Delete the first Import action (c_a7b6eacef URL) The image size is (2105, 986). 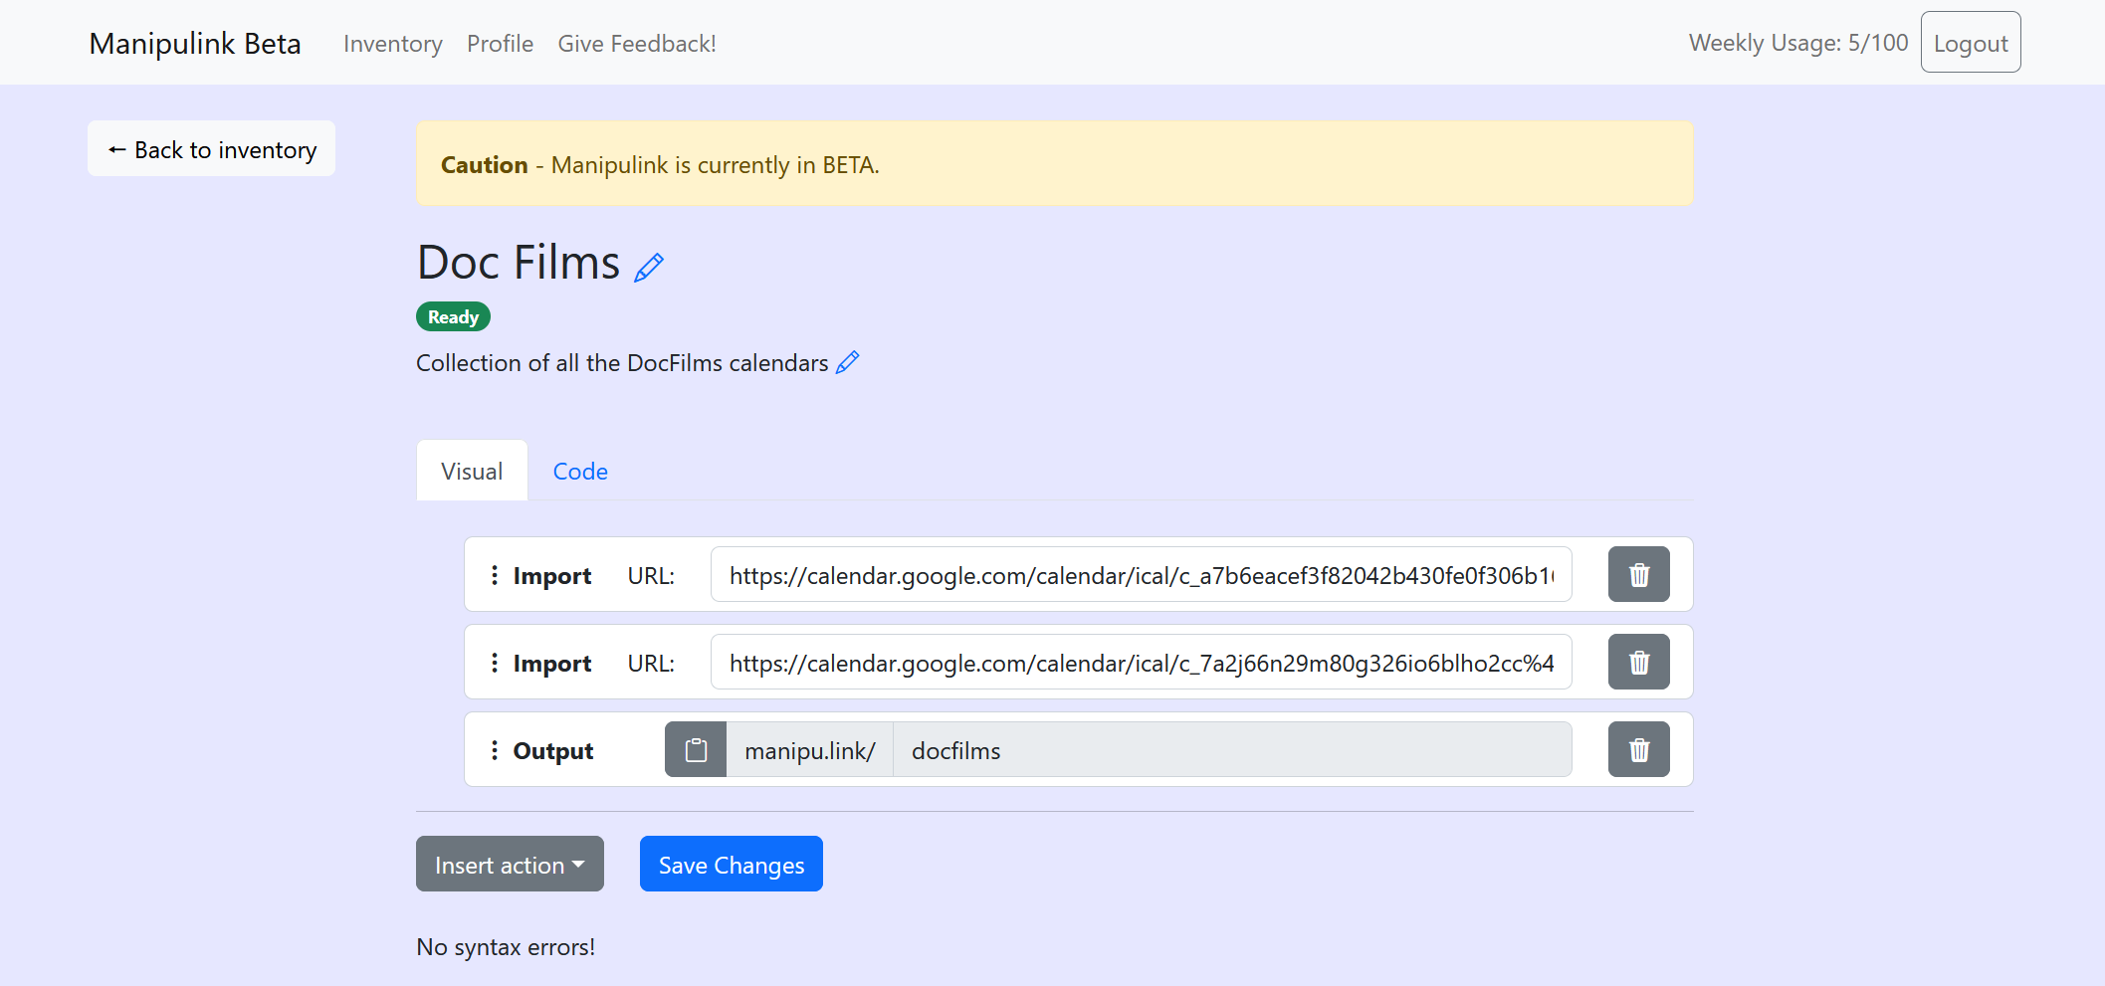tap(1638, 574)
